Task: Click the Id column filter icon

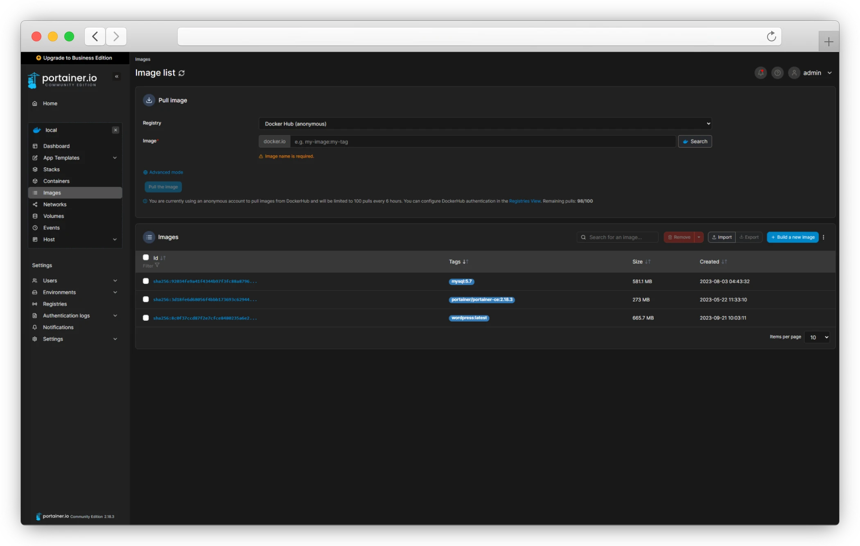Action: coord(157,265)
